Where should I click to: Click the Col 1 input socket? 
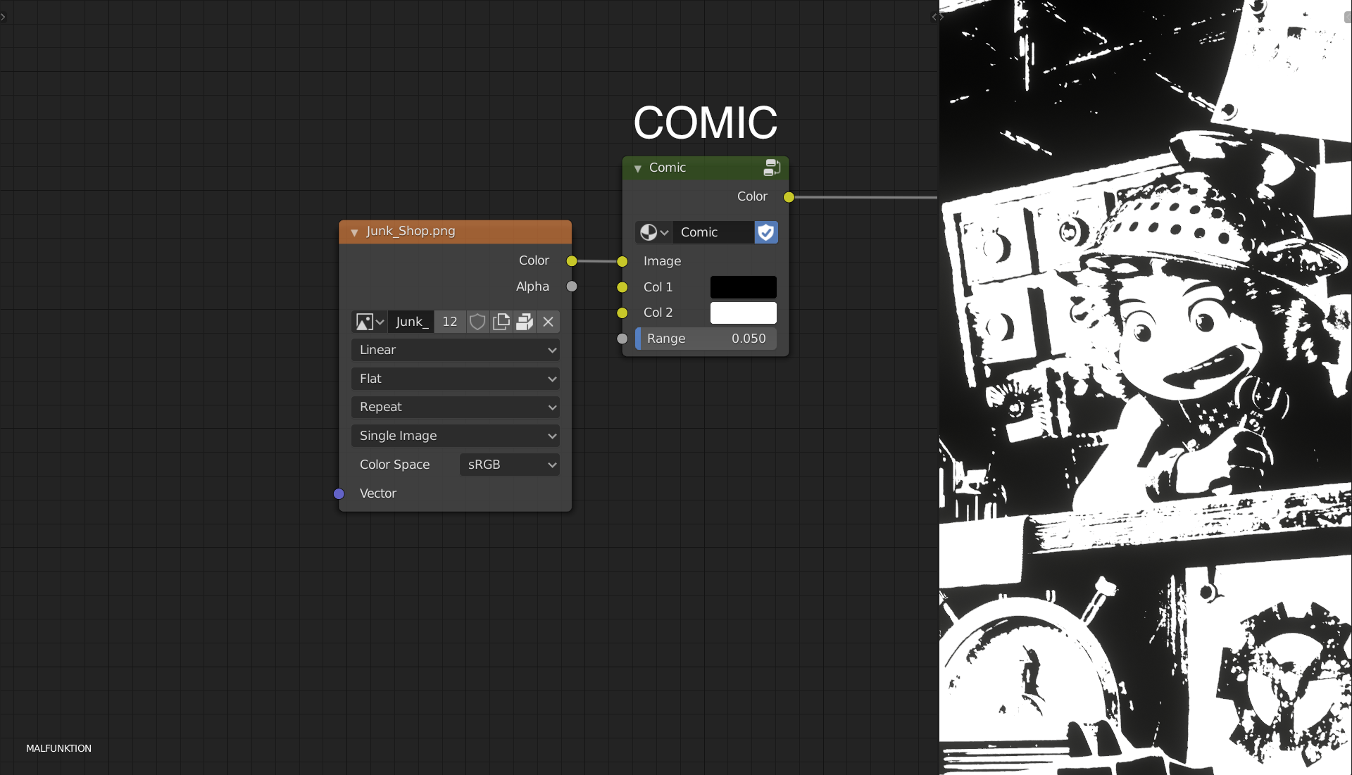(622, 287)
